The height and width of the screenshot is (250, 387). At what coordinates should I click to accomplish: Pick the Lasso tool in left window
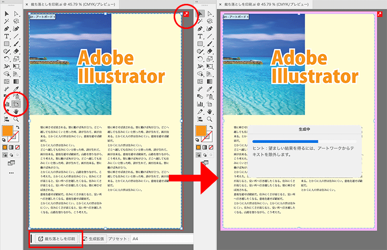click(x=16, y=21)
